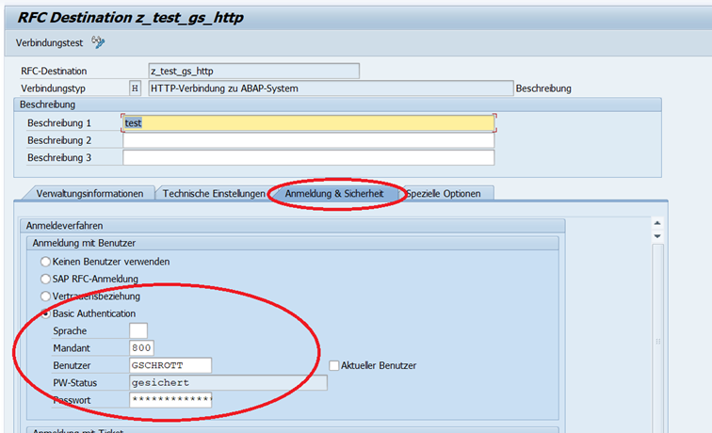Click the scroll down arrow of Anmeldeverfahren panel
Image resolution: width=712 pixels, height=433 pixels.
click(x=657, y=236)
